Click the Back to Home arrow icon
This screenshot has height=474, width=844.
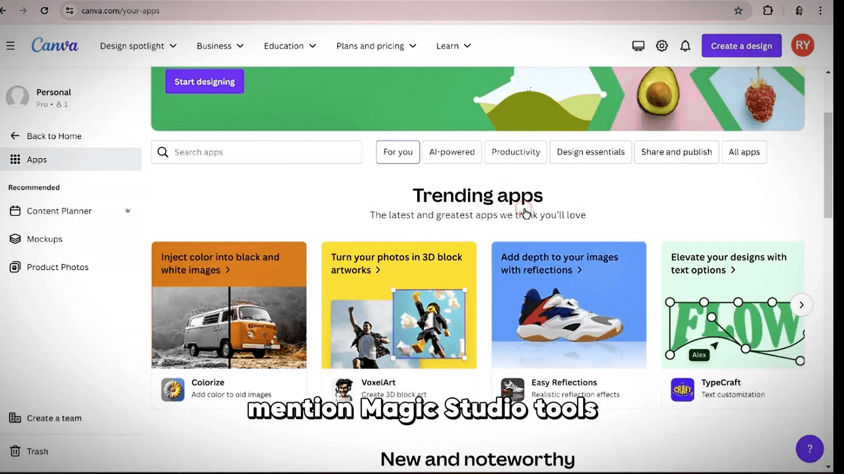click(15, 136)
